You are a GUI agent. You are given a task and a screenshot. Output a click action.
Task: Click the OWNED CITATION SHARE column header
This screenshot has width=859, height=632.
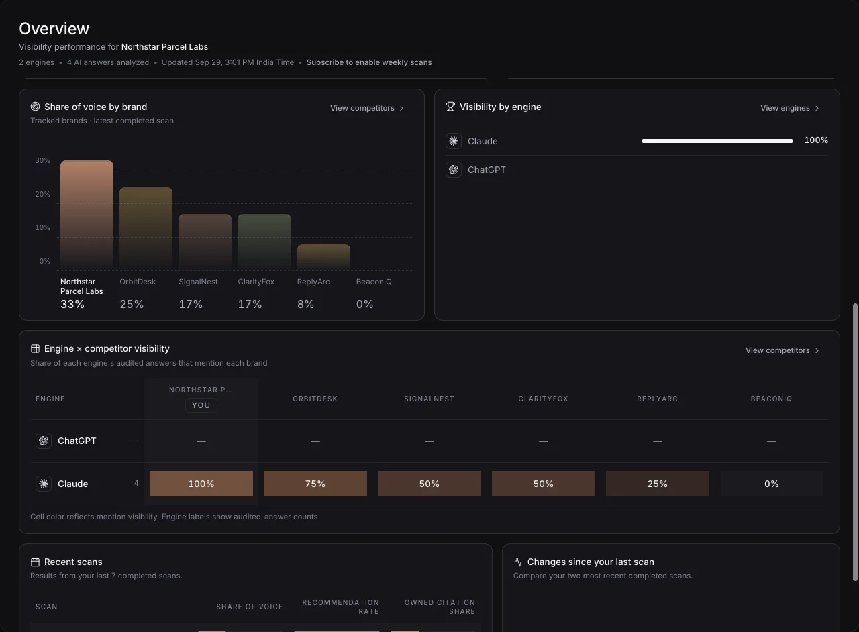point(440,607)
